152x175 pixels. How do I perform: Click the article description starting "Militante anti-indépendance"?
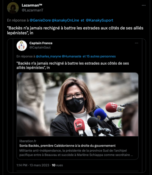(76, 153)
